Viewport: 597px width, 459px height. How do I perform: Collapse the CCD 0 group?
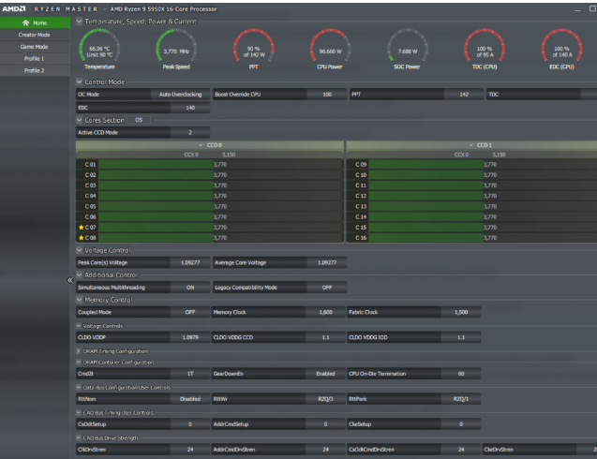click(x=201, y=145)
